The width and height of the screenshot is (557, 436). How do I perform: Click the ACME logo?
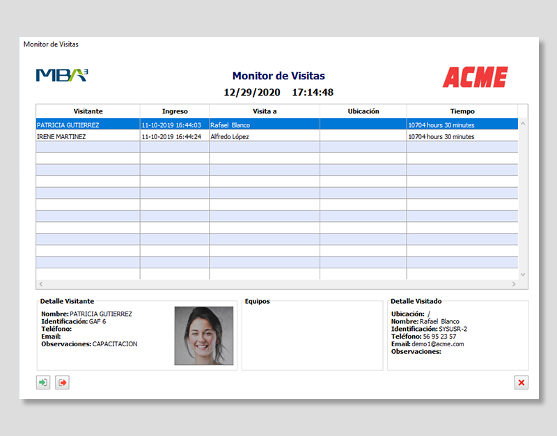(x=476, y=77)
